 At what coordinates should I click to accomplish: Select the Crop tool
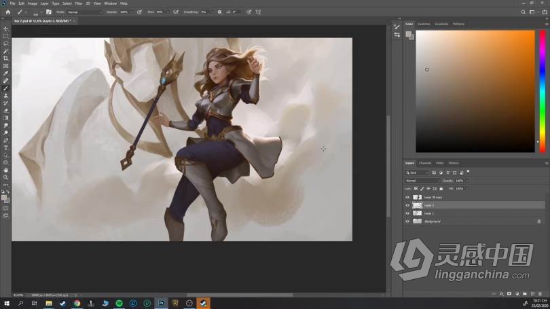[x=5, y=58]
